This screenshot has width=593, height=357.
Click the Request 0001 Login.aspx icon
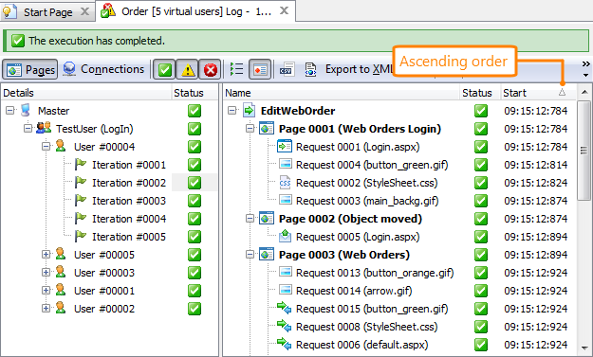click(285, 146)
